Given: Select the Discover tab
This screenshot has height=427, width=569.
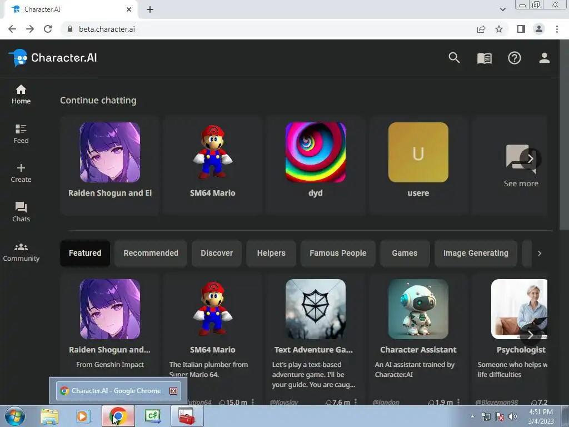Looking at the screenshot, I should click(217, 253).
